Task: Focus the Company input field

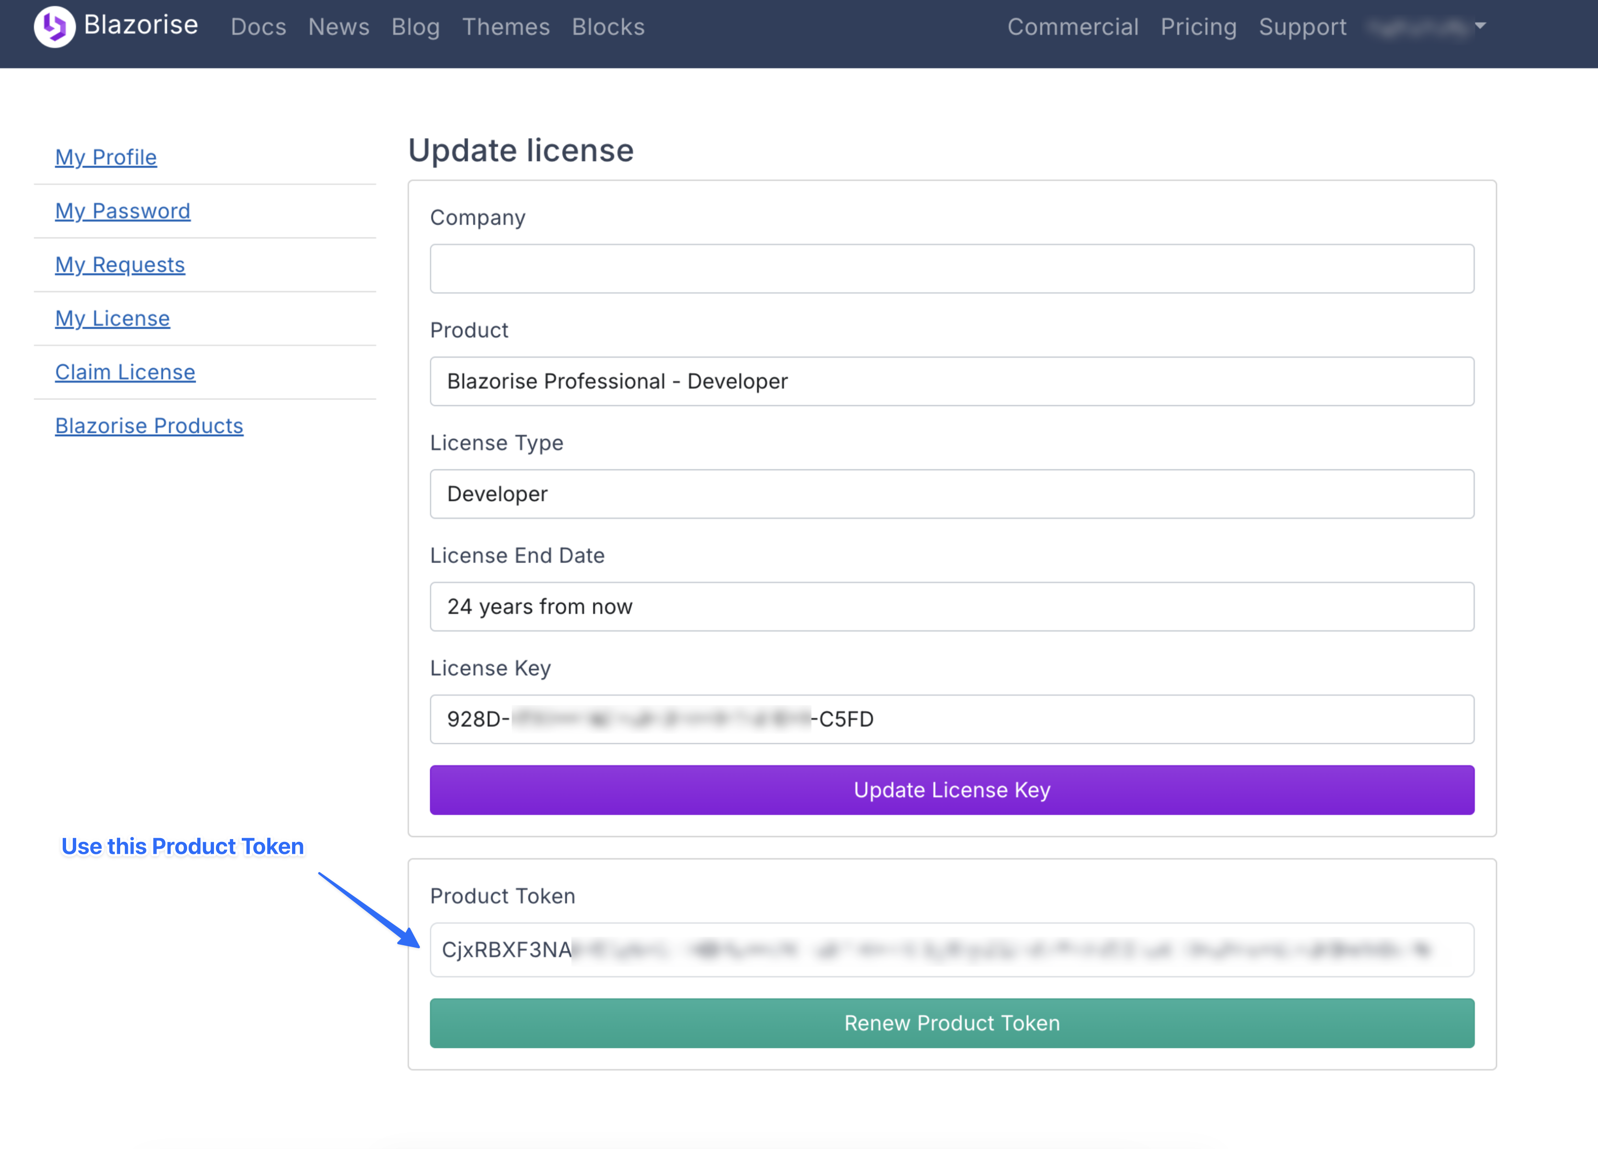Action: click(951, 269)
